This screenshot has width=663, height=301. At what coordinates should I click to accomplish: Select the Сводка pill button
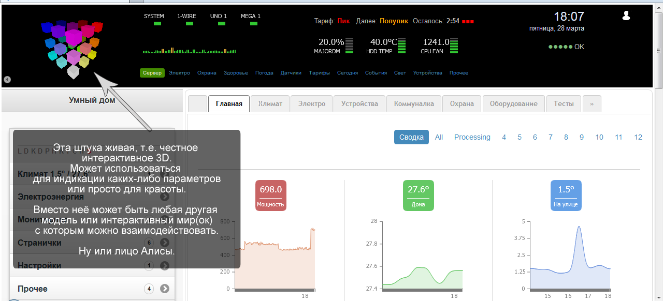(411, 137)
